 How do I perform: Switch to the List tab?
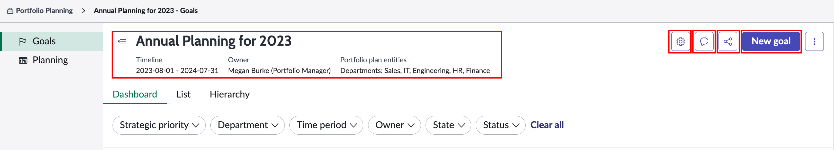click(183, 94)
